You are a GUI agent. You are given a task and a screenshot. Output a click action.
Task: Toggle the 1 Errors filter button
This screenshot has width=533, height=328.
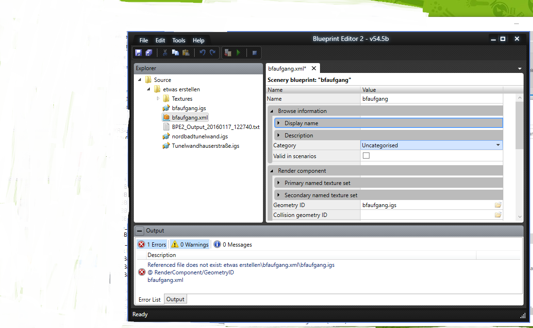(x=152, y=244)
